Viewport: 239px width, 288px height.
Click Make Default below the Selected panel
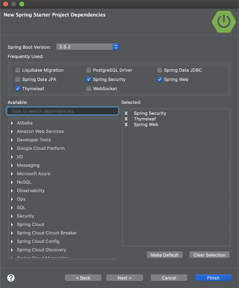pyautogui.click(x=165, y=255)
